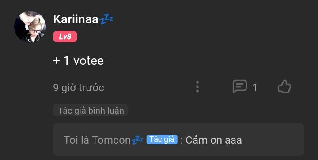Screen dimensions: 318x160
Task: Open the Kariinaa username profile
Action: click(x=76, y=19)
